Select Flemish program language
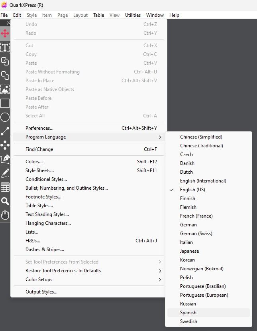257x331 pixels. pyautogui.click(x=208, y=207)
